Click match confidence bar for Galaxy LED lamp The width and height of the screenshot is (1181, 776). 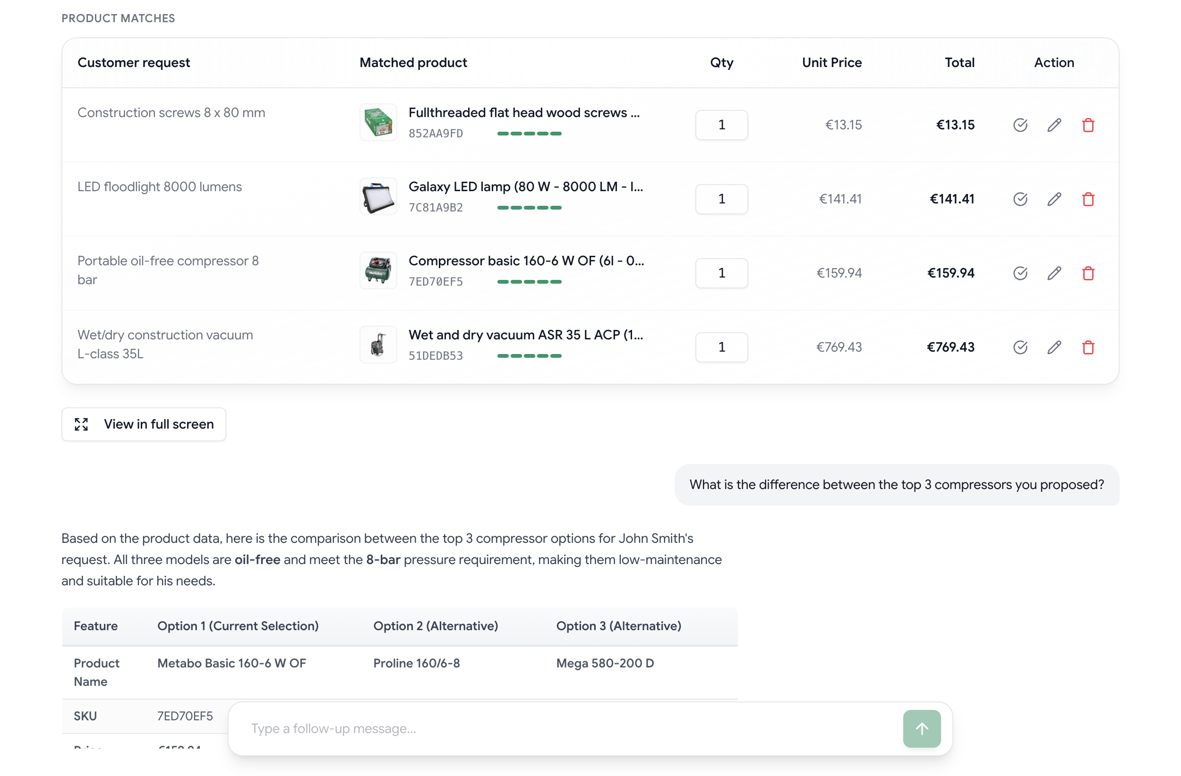529,208
